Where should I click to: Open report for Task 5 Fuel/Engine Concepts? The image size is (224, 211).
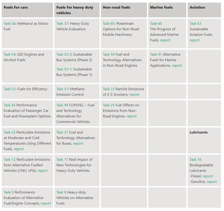46,203
